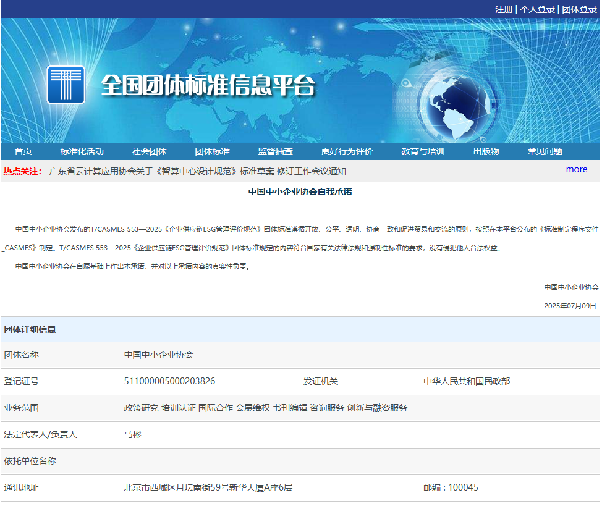Select the 出版物 menu item
602x506 pixels.
(486, 151)
